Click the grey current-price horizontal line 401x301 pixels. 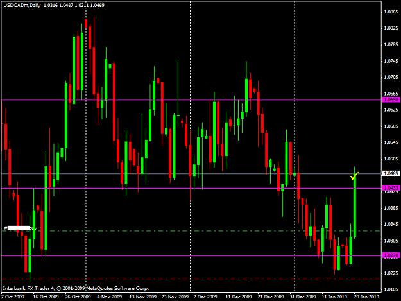pos(191,174)
